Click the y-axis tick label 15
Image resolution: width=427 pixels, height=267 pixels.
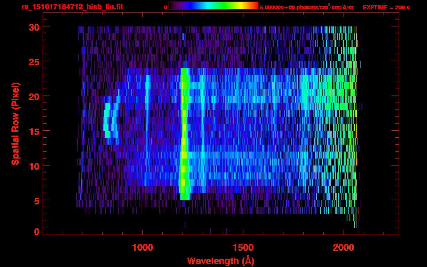(33, 131)
